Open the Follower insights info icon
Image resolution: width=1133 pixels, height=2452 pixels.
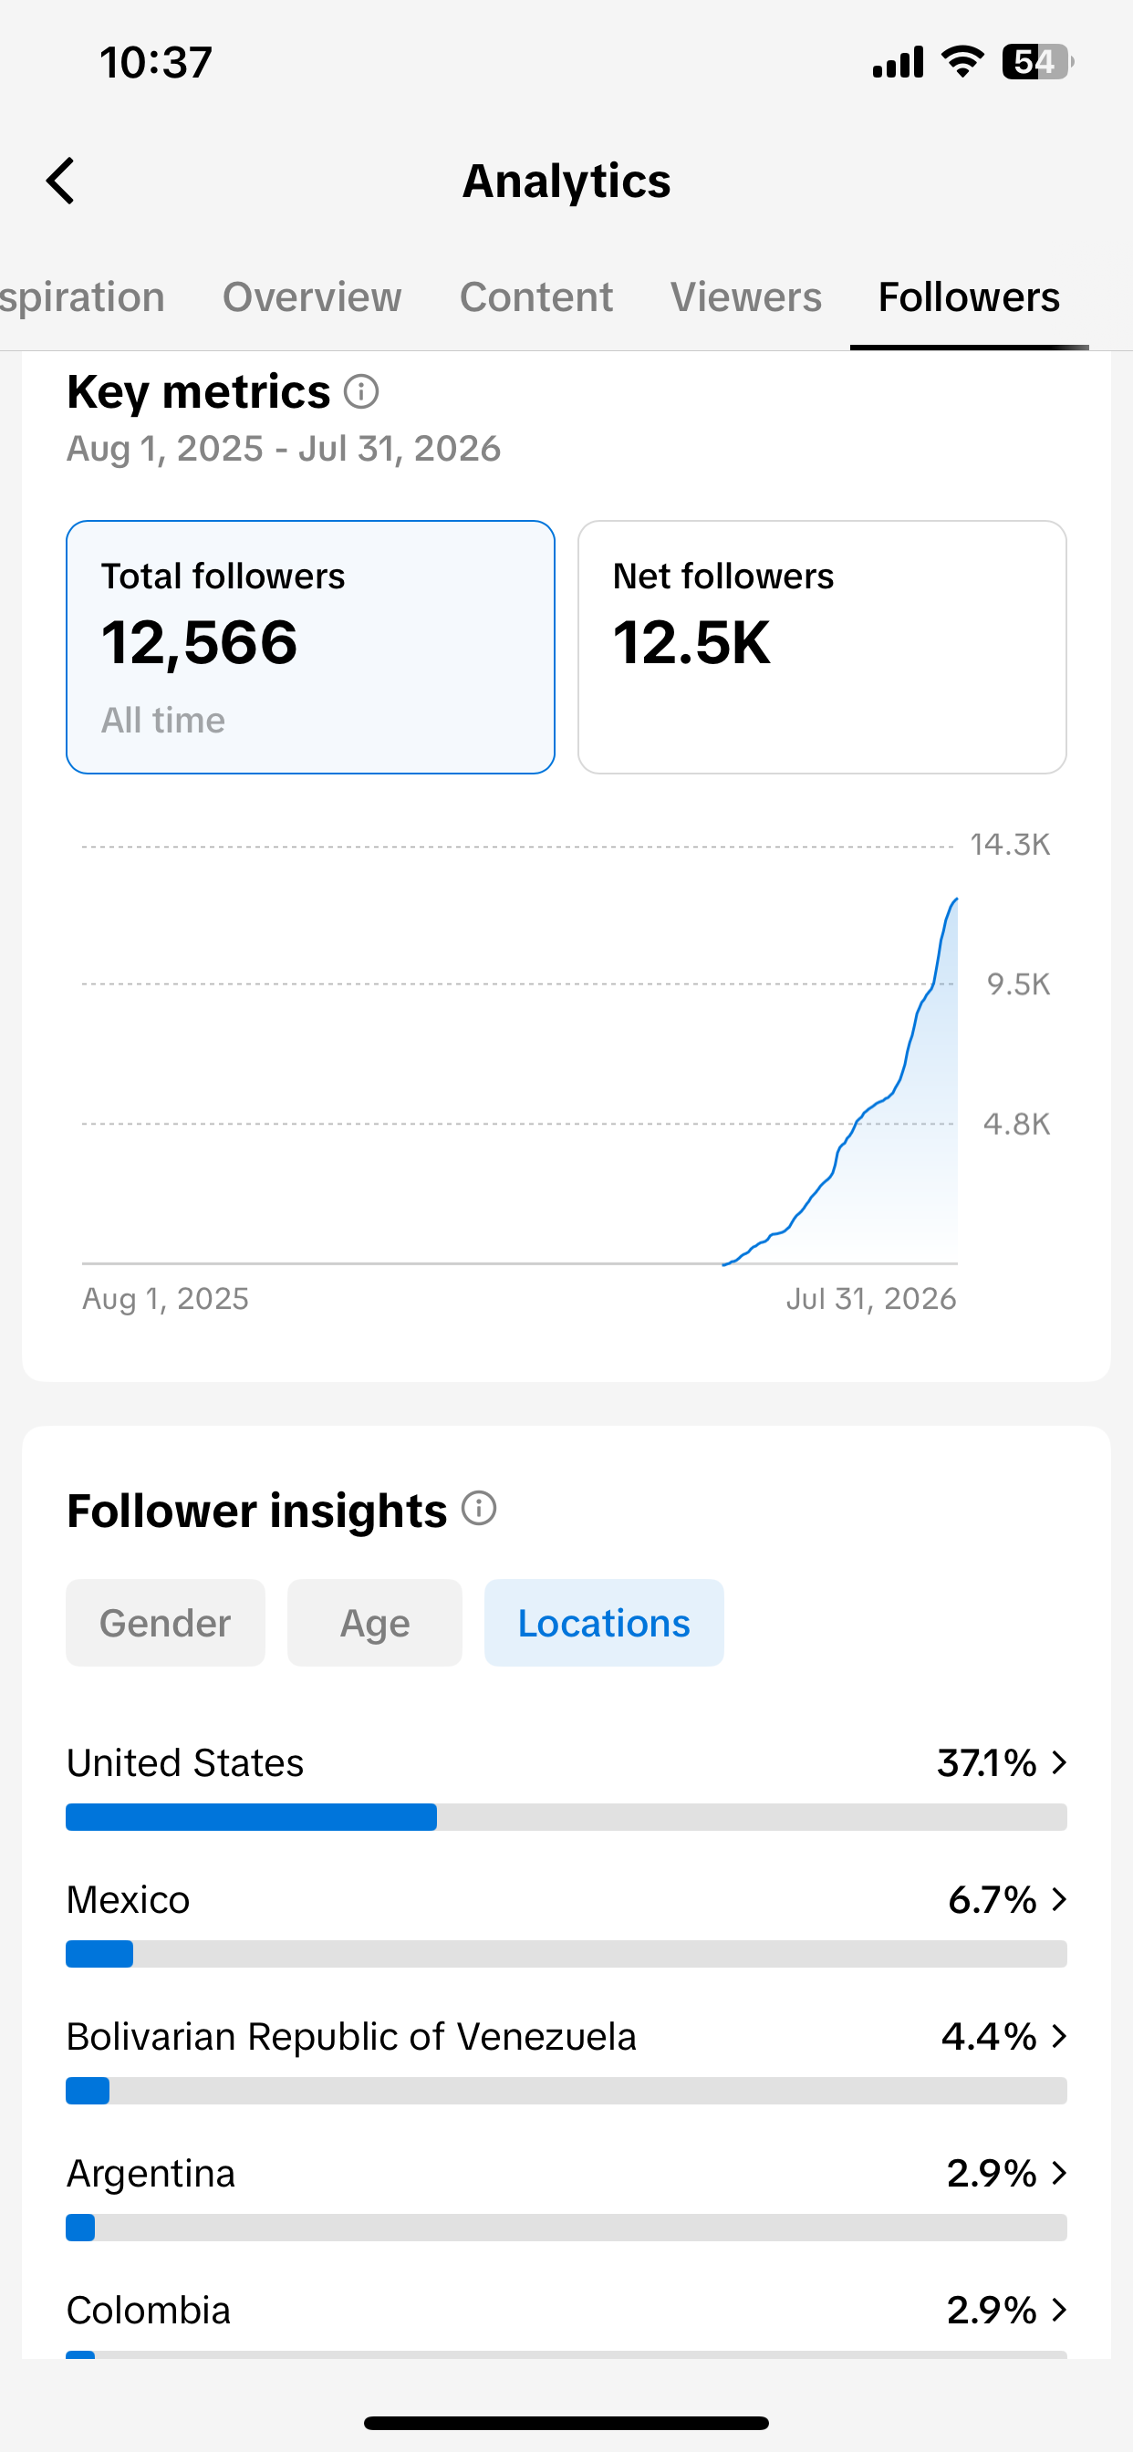479,1509
